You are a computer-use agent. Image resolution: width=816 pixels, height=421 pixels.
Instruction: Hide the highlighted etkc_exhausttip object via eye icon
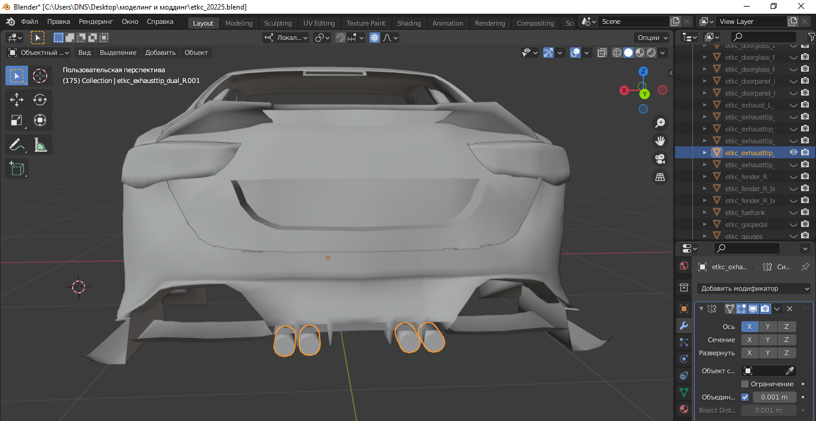[x=793, y=152]
